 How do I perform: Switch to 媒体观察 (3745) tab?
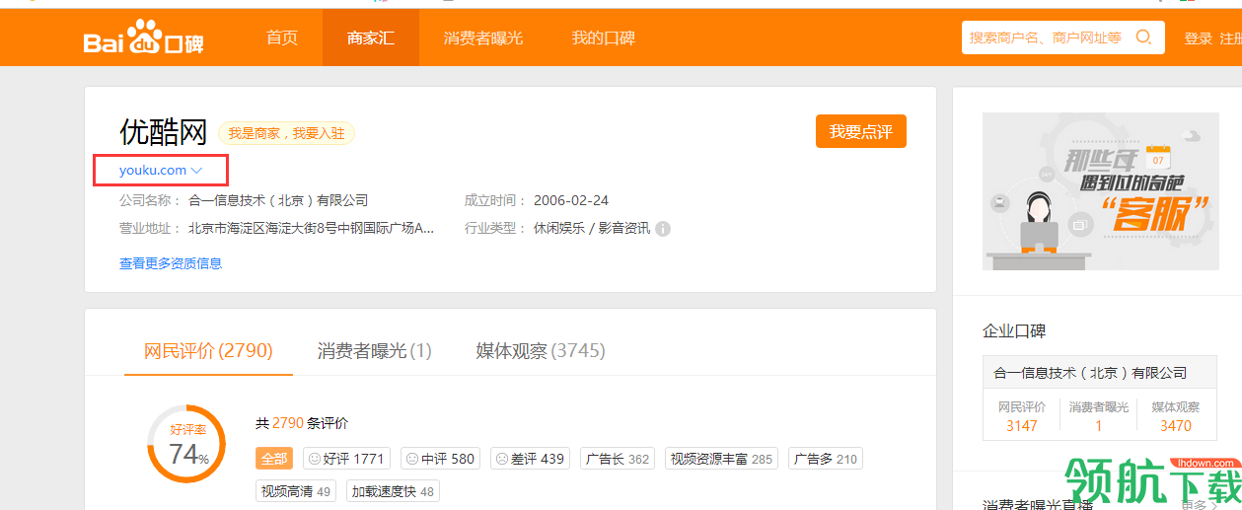pyautogui.click(x=541, y=350)
